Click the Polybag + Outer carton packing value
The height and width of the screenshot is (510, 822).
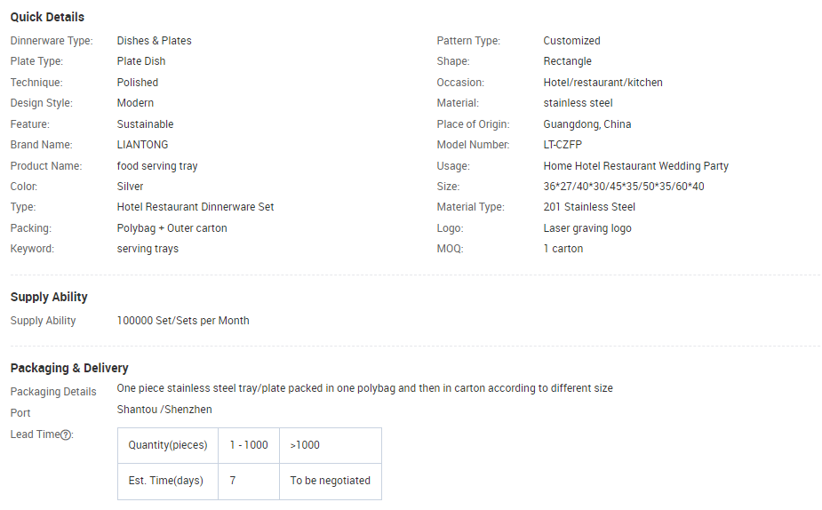tap(172, 228)
